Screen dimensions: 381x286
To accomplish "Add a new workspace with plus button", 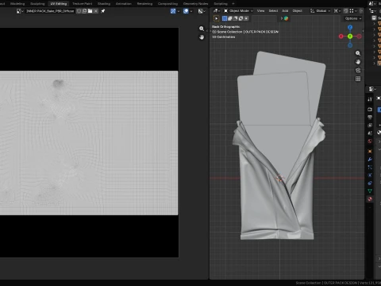I will [233, 4].
